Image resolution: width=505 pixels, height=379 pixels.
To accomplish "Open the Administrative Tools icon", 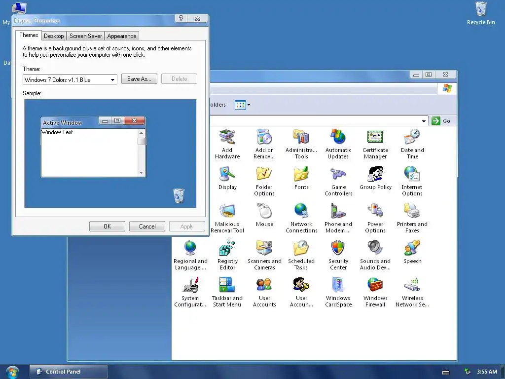I will click(x=301, y=137).
